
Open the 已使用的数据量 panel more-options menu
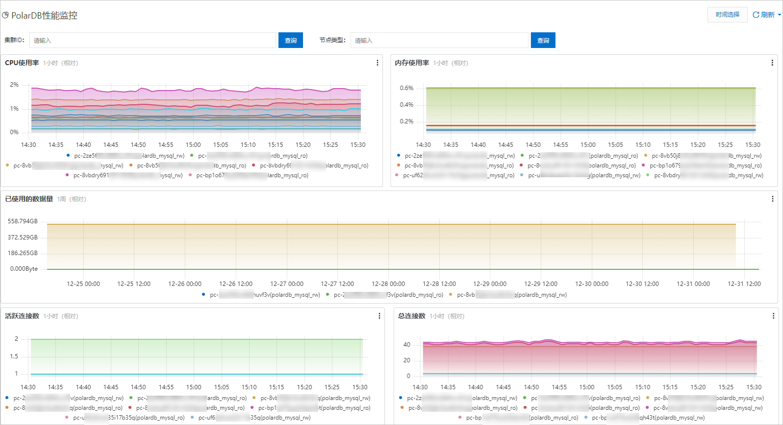772,199
